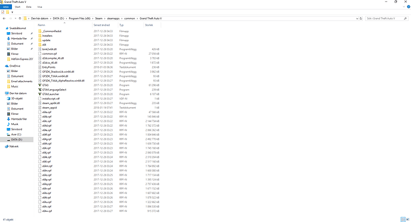Switch to the Visa ribbon tab
Screen dimensions: 411x222
(x=39, y=7)
